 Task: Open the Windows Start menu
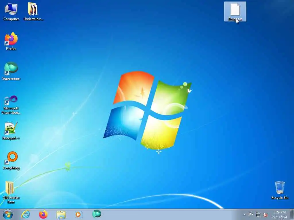[x=8, y=214]
